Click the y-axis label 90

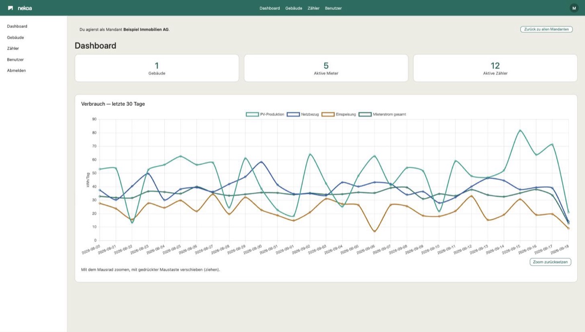tap(95, 119)
